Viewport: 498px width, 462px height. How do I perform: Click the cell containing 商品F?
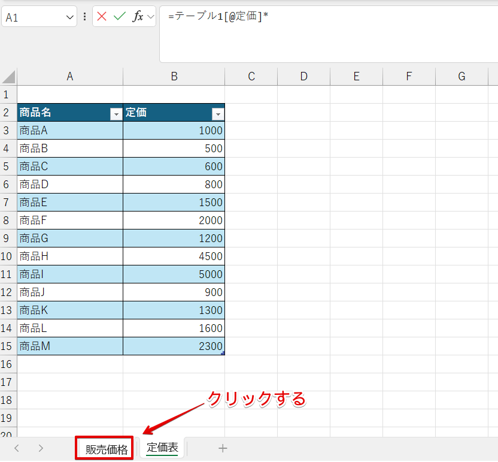(x=70, y=221)
